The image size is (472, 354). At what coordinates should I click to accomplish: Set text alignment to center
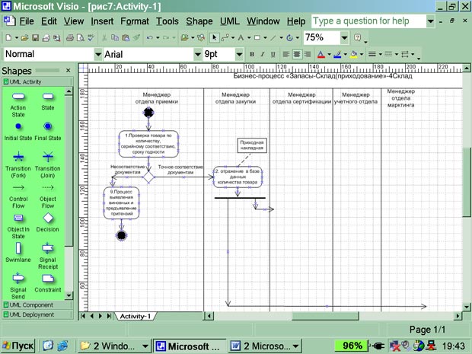[296, 54]
